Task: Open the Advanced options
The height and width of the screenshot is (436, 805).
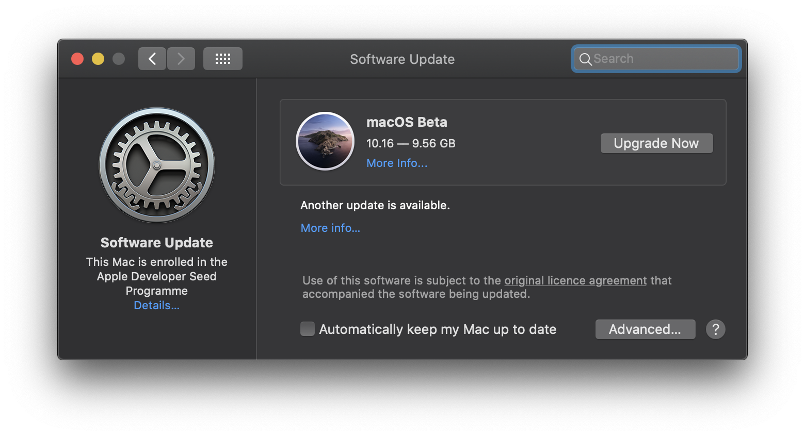Action: 645,329
